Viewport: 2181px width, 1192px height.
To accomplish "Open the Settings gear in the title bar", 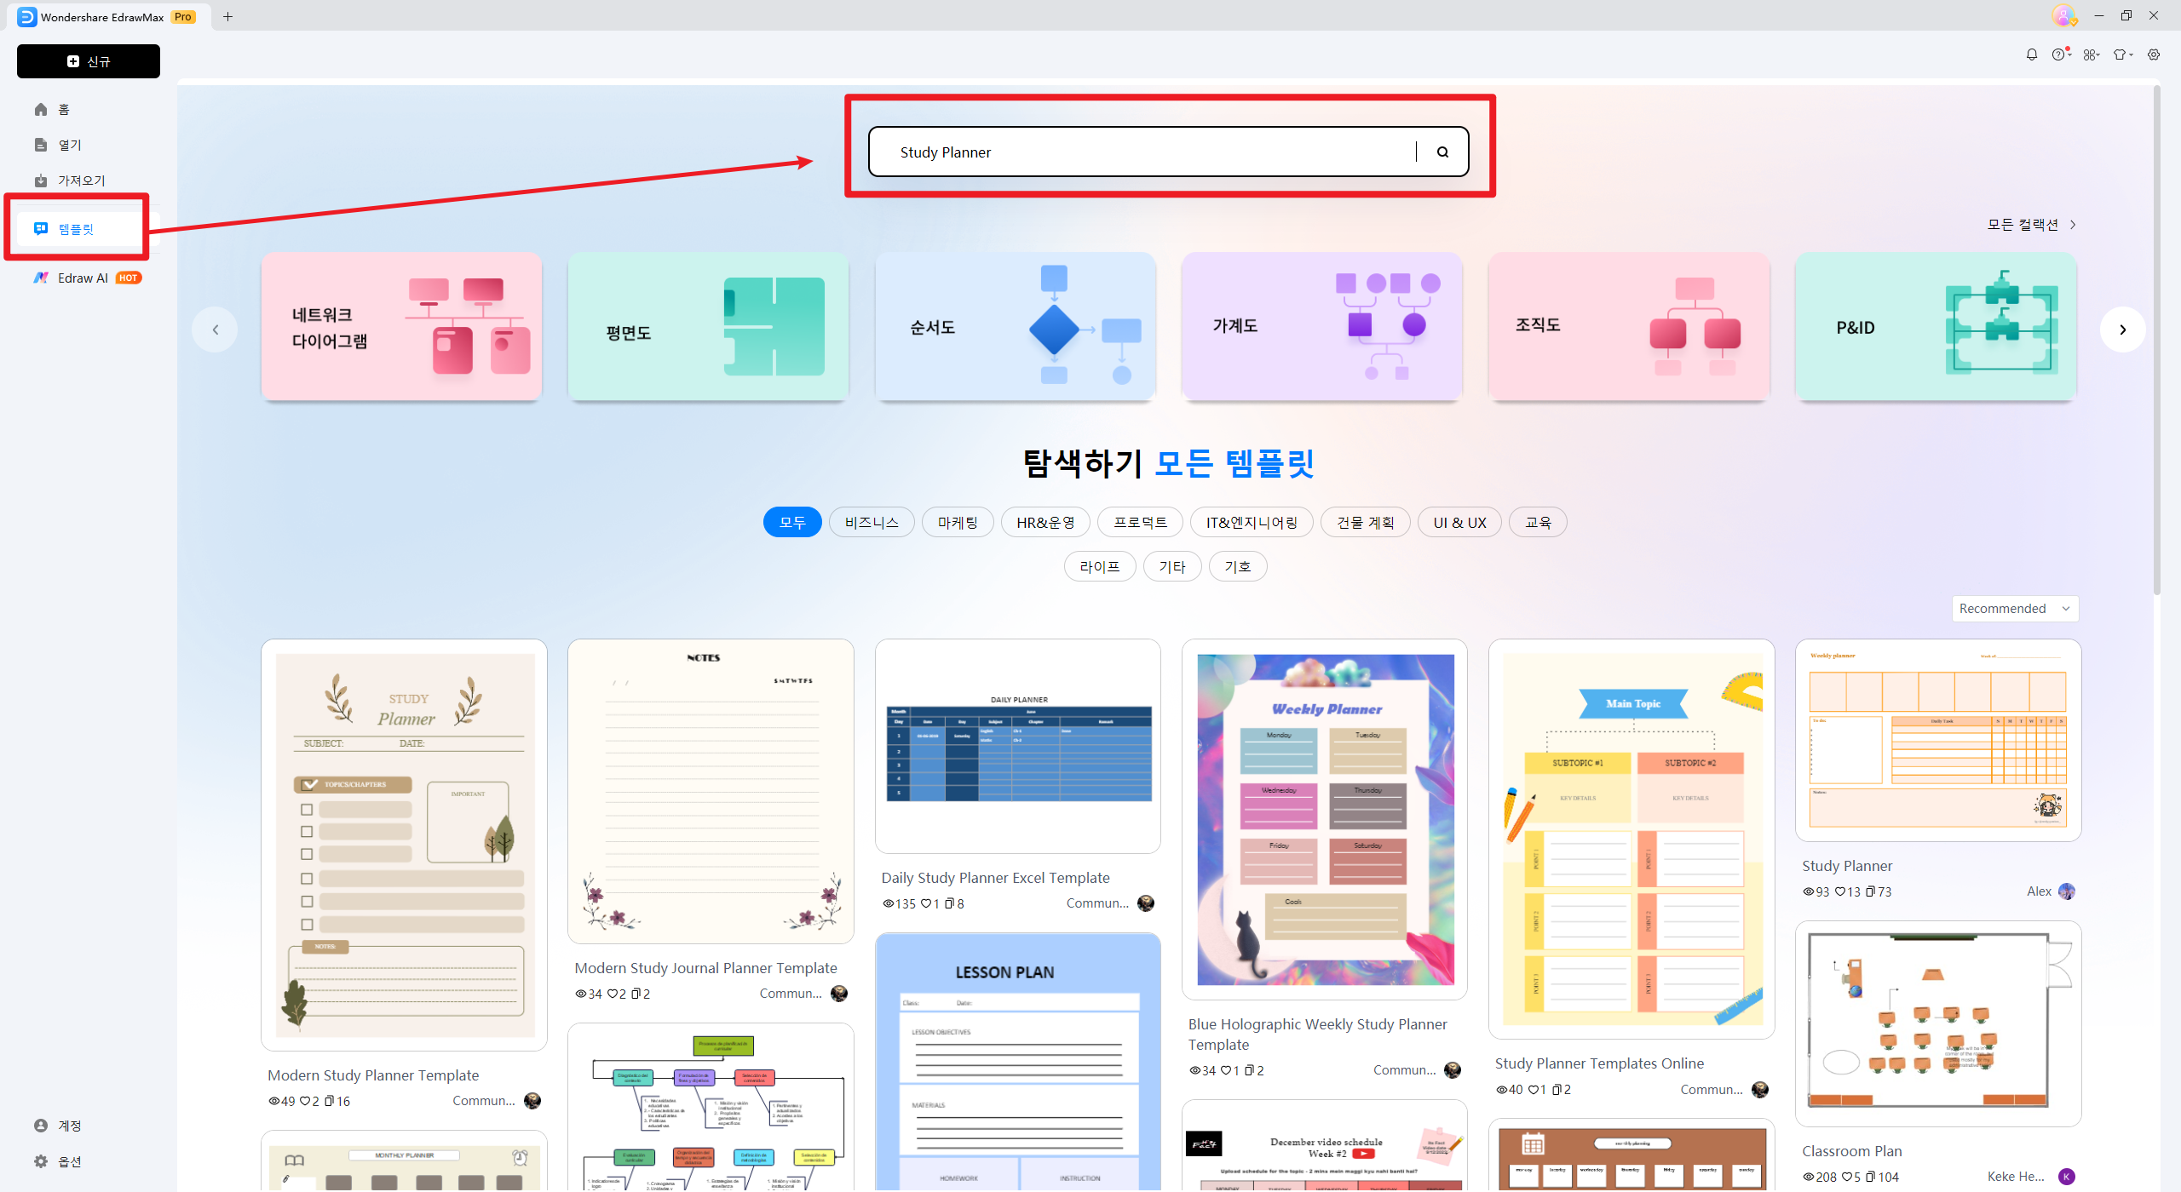I will 2154,54.
